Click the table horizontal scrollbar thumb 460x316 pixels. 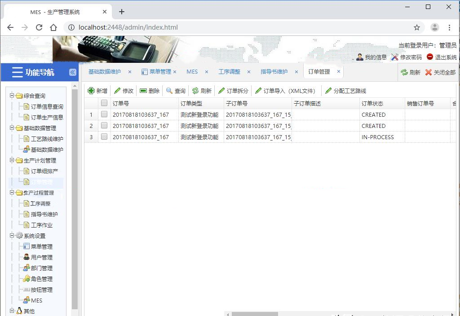(255, 314)
